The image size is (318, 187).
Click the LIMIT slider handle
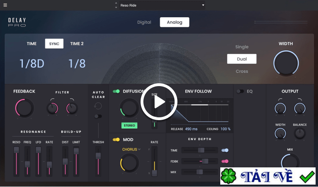[x=76, y=151]
